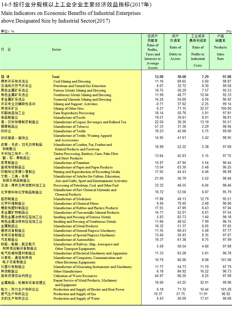Click Chinese label '其他采矿业'
The image size is (232, 310).
click(10, 109)
